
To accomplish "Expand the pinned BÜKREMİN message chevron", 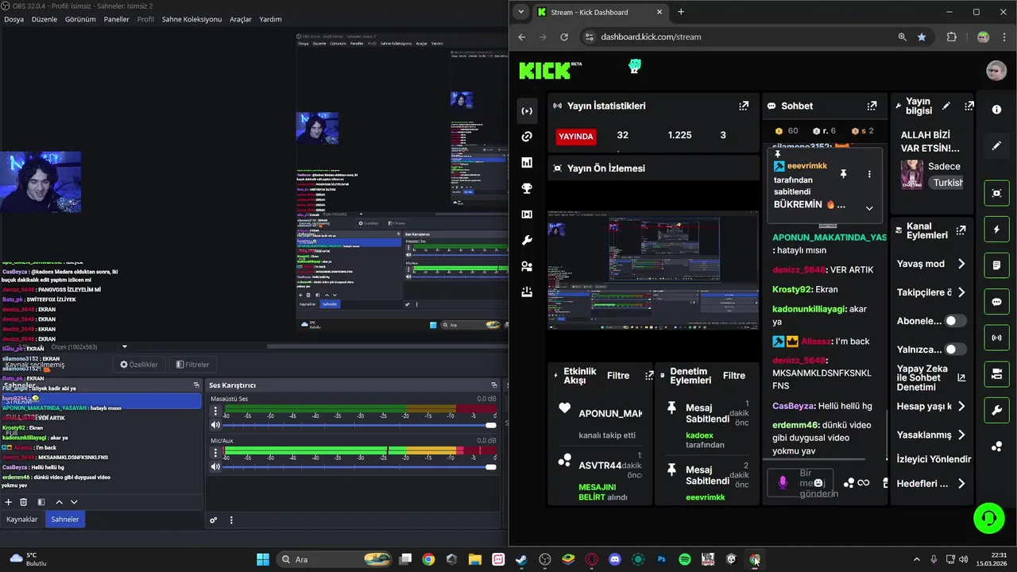I will (x=869, y=208).
